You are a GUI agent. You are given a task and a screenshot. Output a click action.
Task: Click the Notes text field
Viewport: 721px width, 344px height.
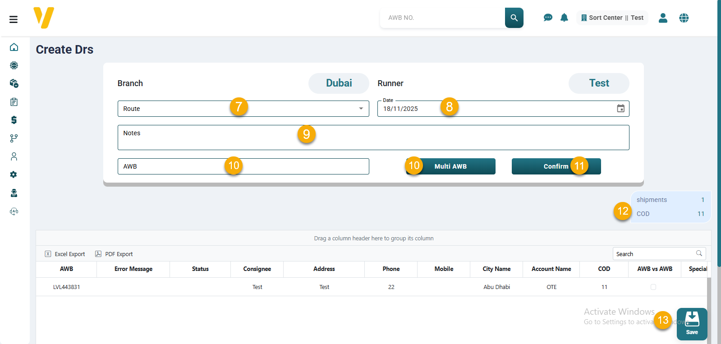pos(373,138)
